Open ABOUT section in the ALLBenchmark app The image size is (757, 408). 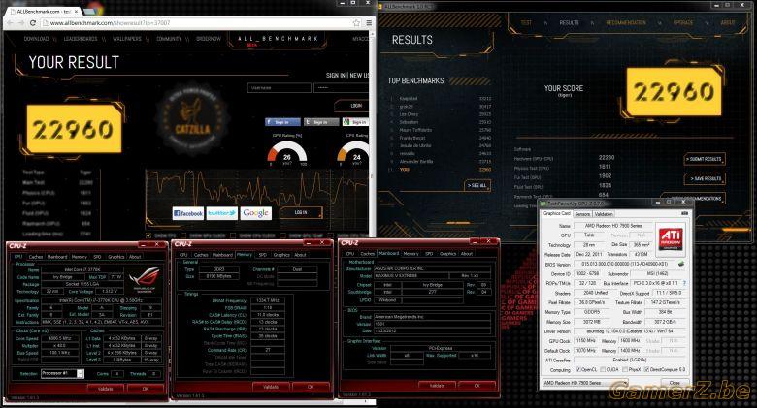pyautogui.click(x=728, y=22)
